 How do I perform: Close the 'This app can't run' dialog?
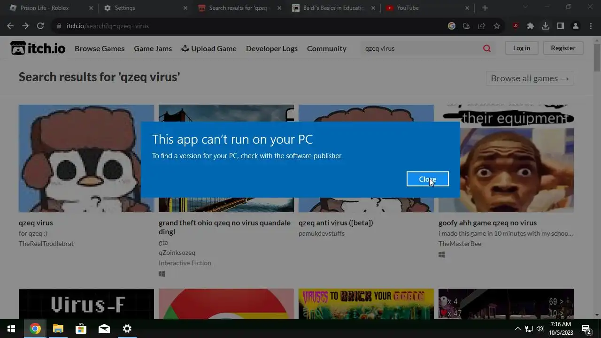[x=427, y=179]
